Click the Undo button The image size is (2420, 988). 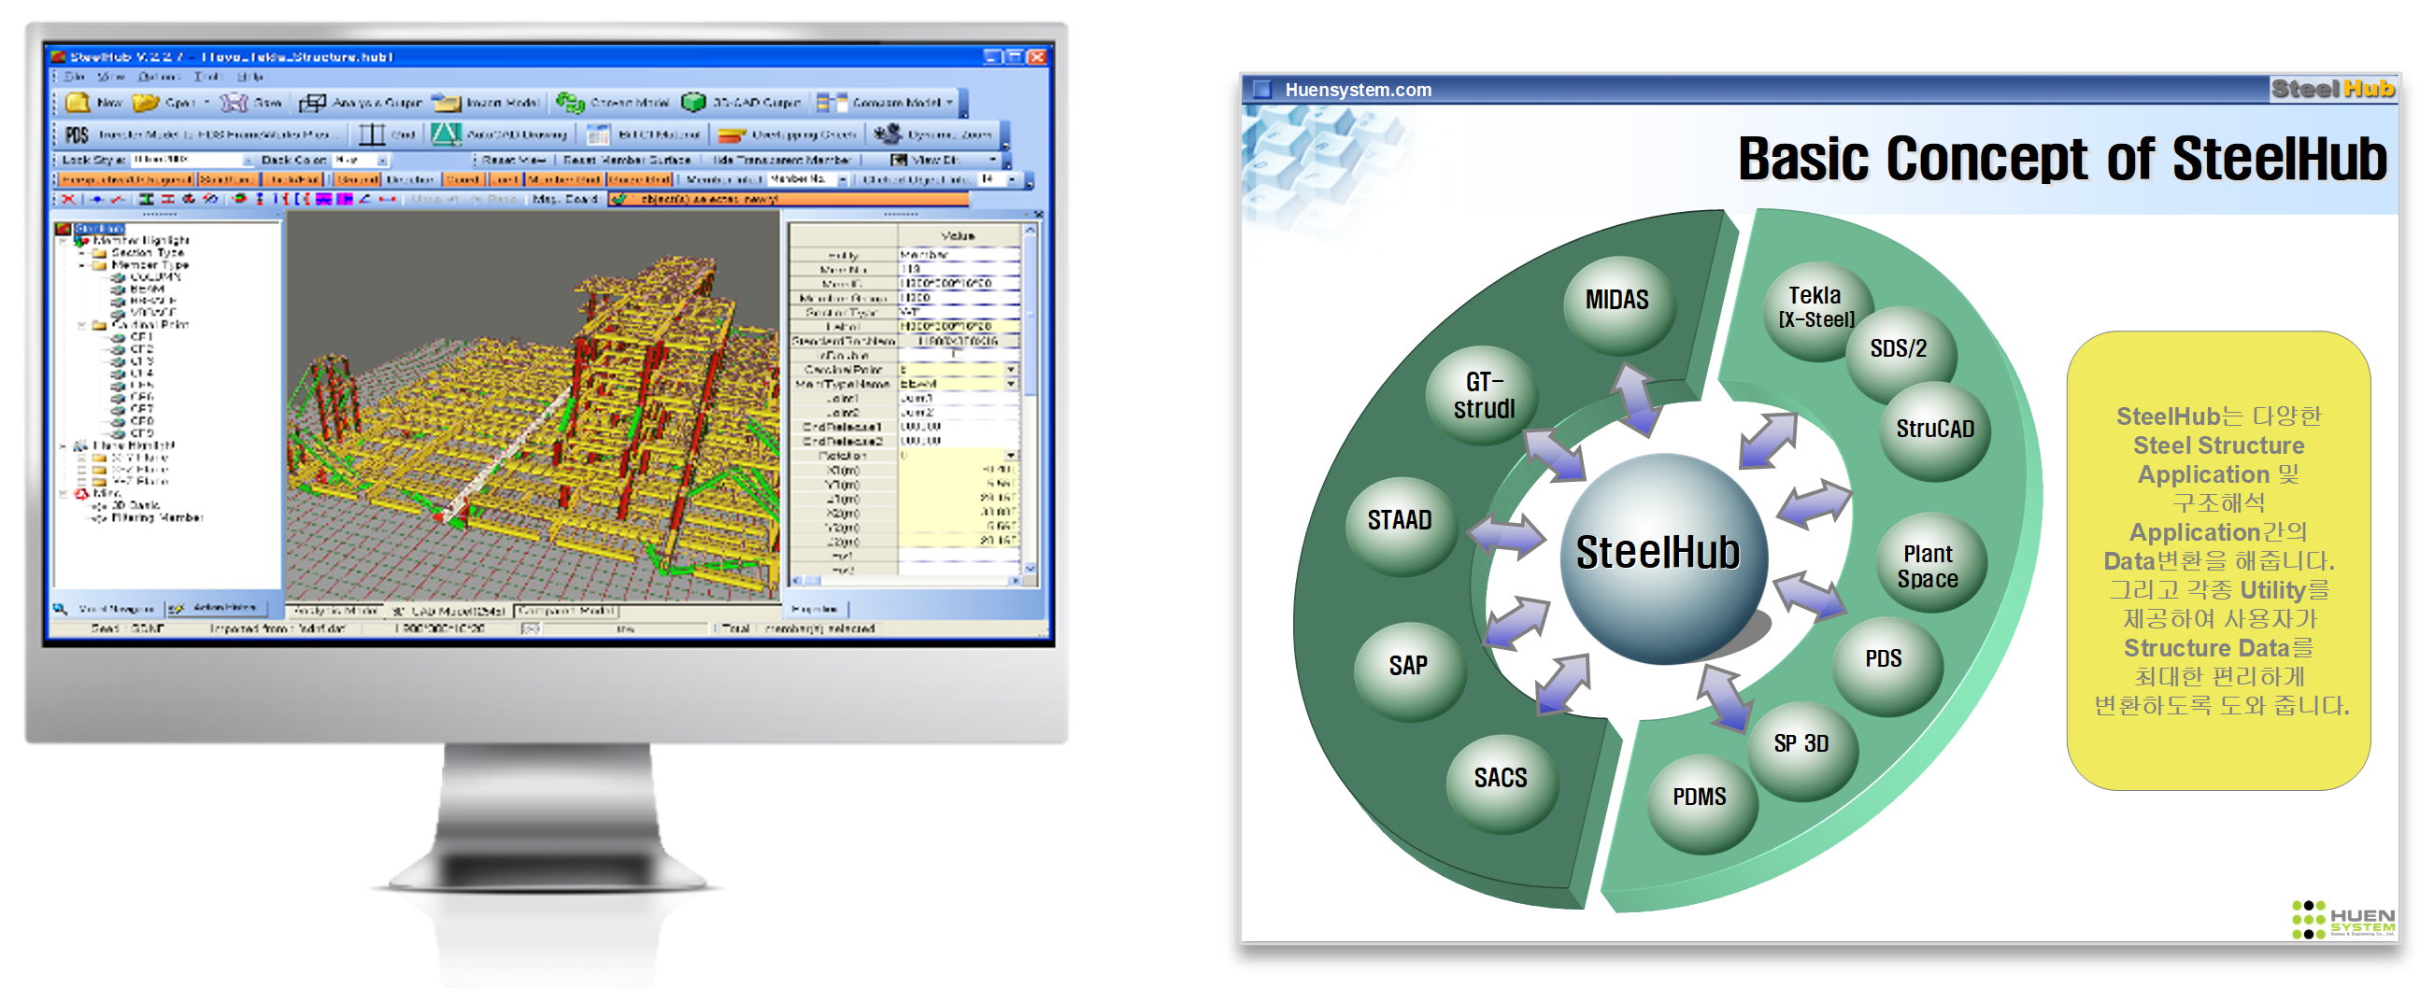click(x=438, y=199)
